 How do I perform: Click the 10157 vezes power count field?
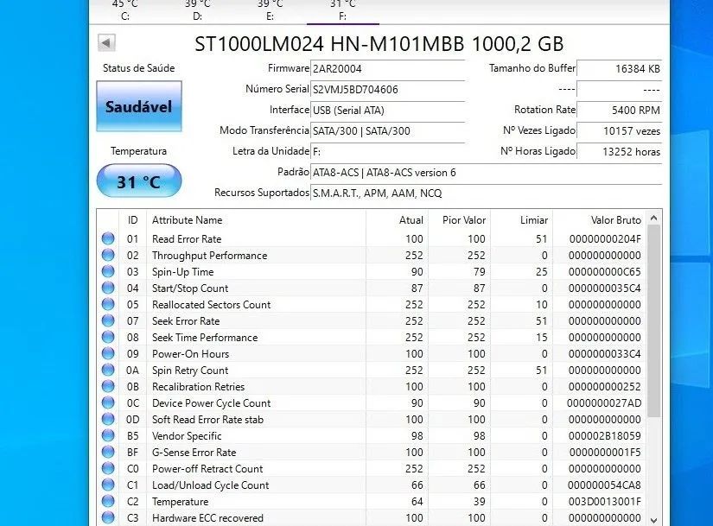(x=619, y=131)
